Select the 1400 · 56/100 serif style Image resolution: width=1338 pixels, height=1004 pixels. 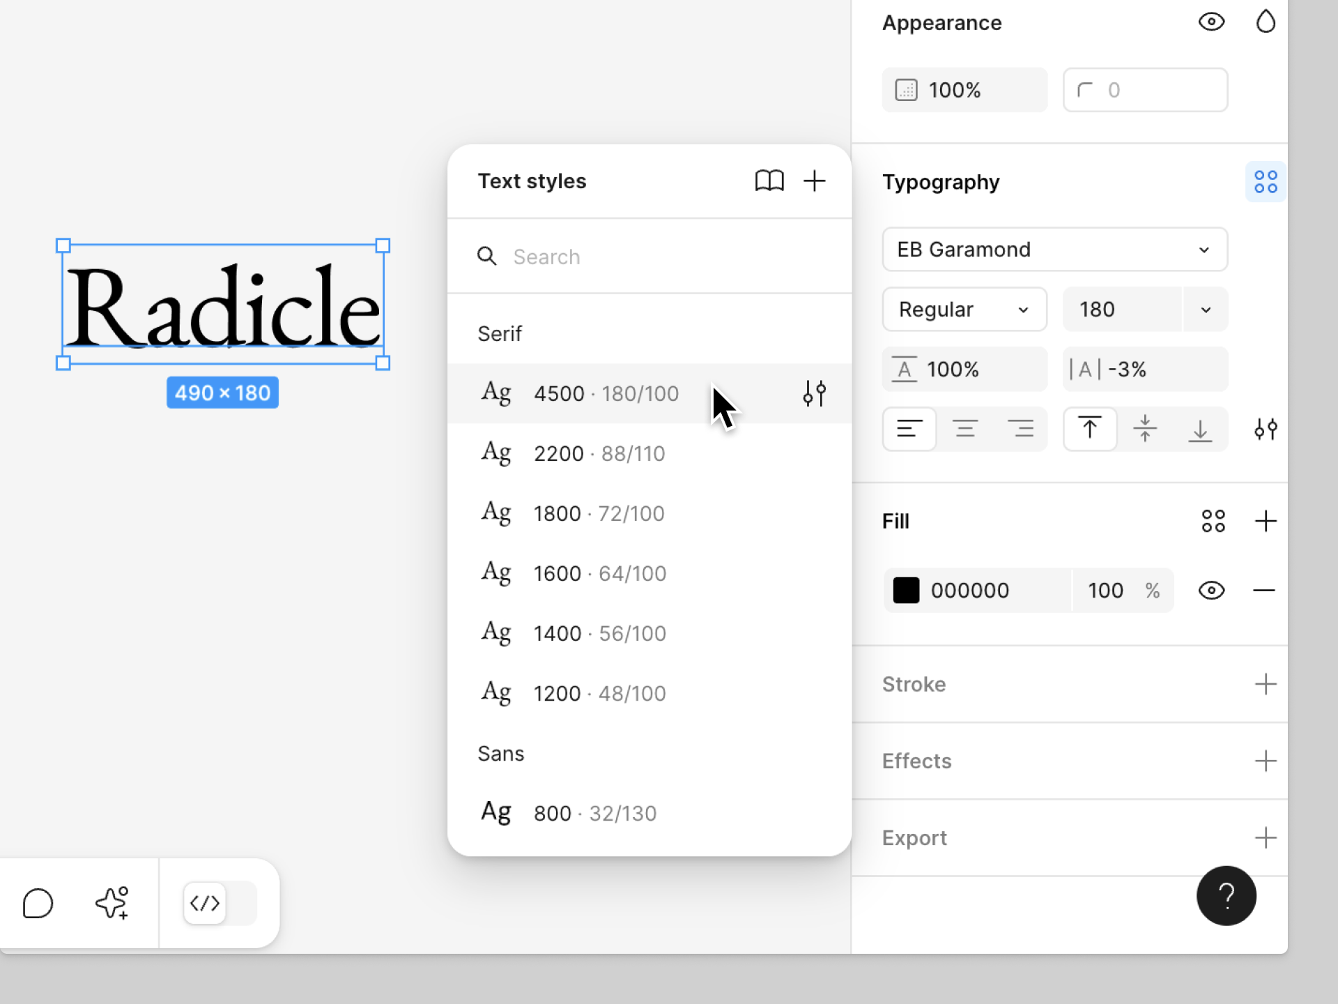(649, 633)
